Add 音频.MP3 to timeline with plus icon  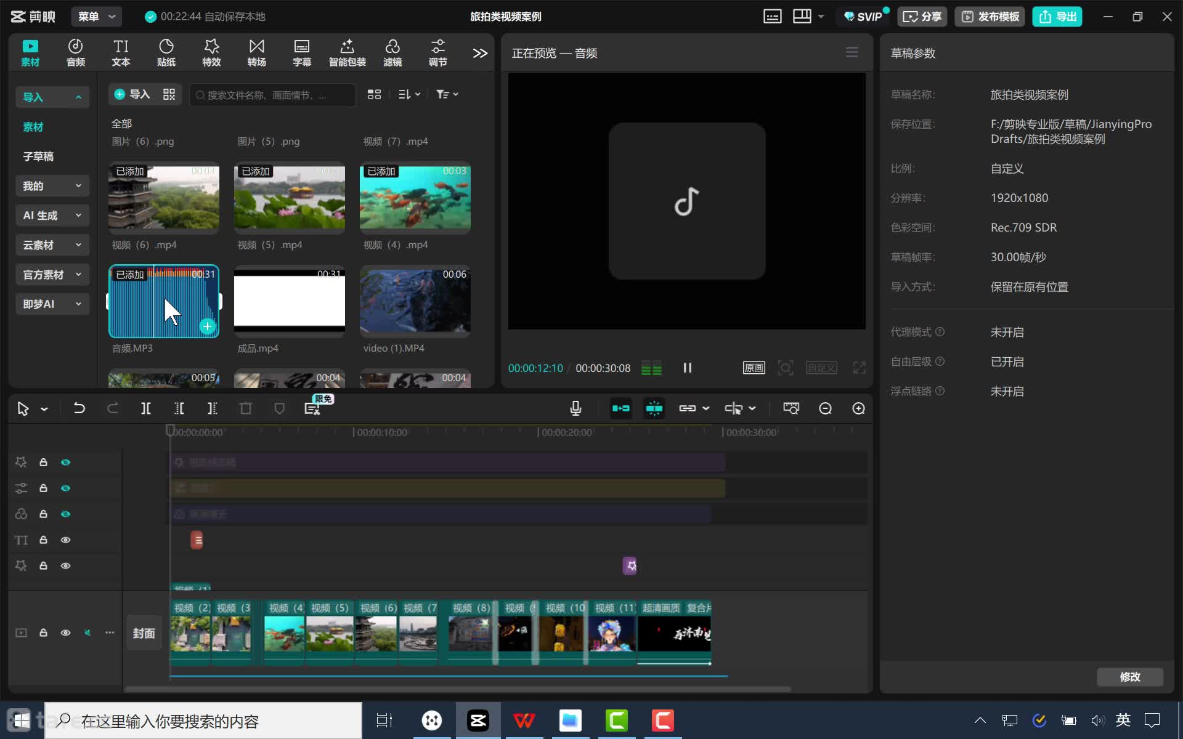208,326
